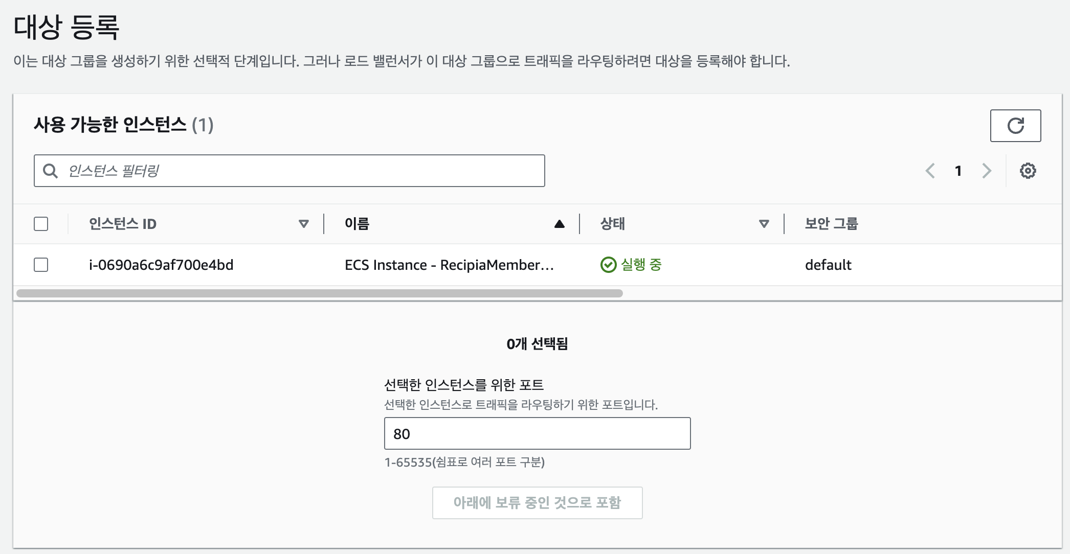Open the table settings gear icon
The height and width of the screenshot is (554, 1070).
tap(1028, 171)
